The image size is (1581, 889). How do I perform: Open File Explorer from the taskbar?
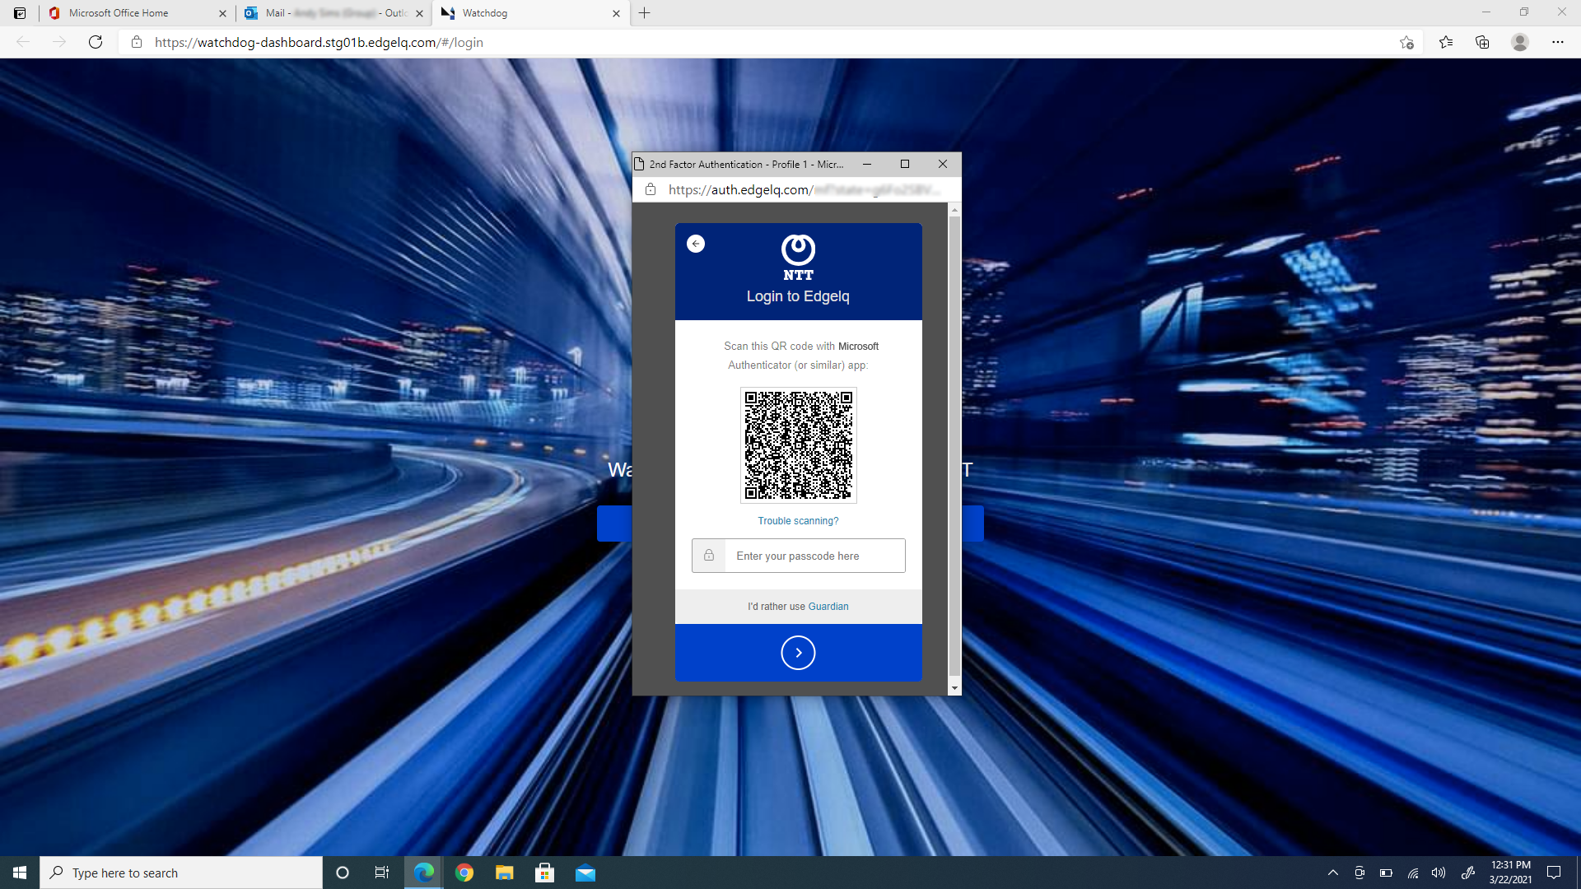[505, 873]
